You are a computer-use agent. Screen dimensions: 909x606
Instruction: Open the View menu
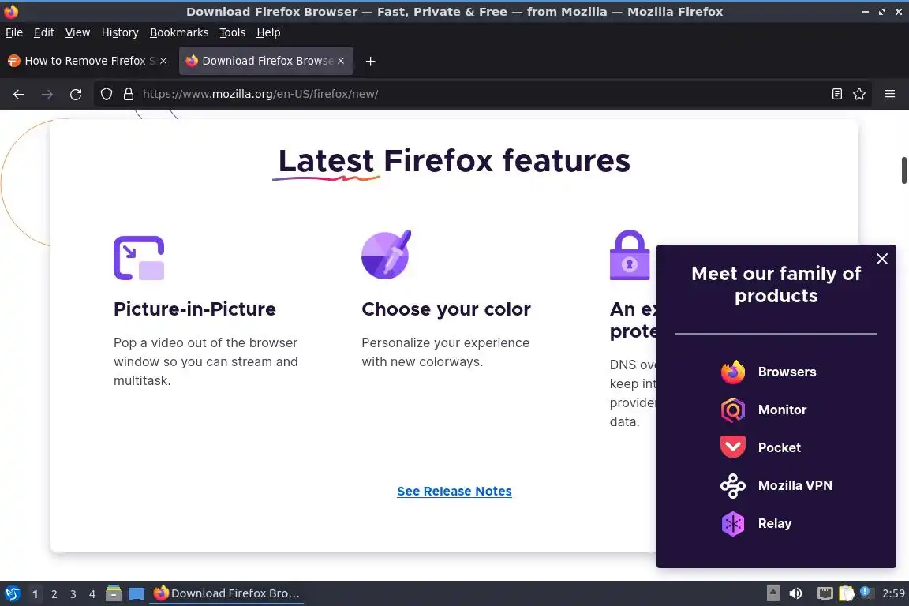(x=77, y=32)
